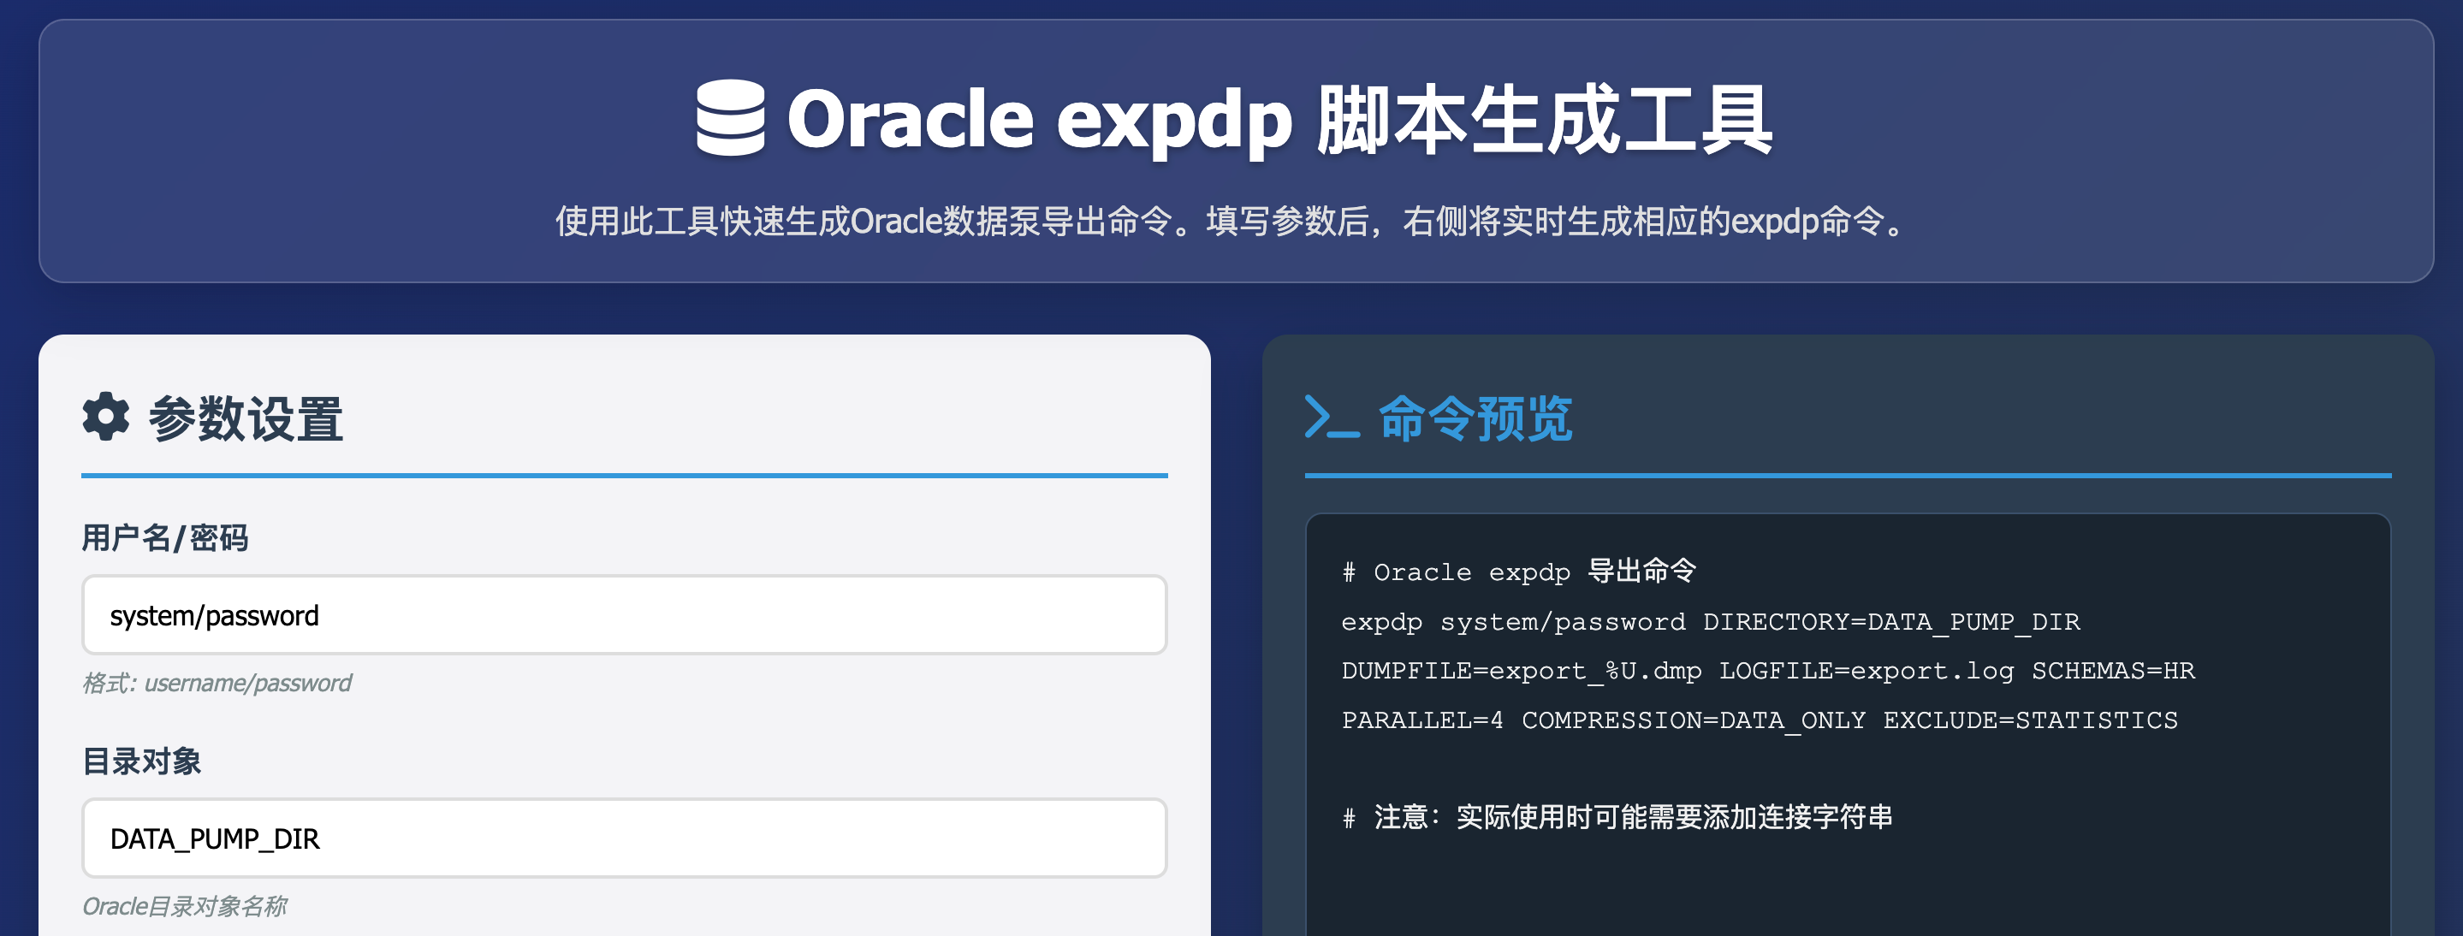2463x936 pixels.
Task: Click the DATA_PUMP_DIR directory object field
Action: [x=623, y=838]
